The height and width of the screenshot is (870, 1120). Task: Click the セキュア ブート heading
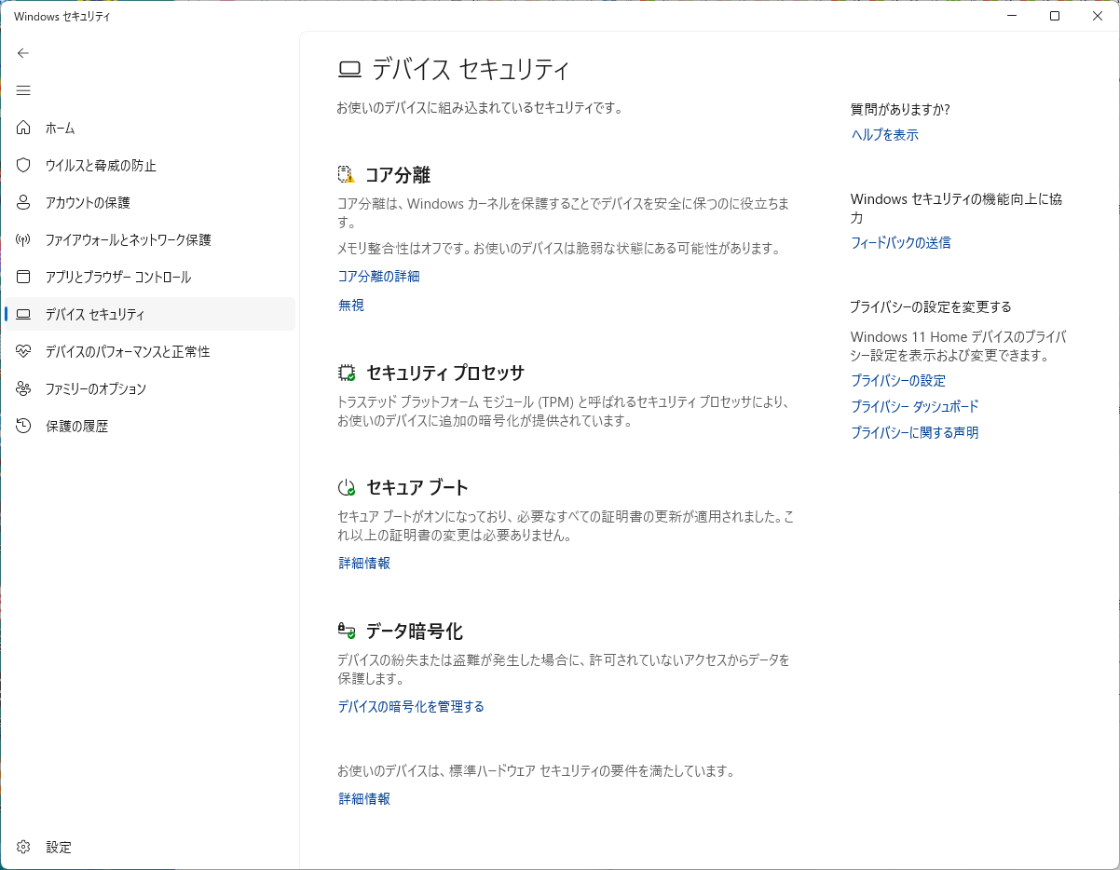pos(417,487)
